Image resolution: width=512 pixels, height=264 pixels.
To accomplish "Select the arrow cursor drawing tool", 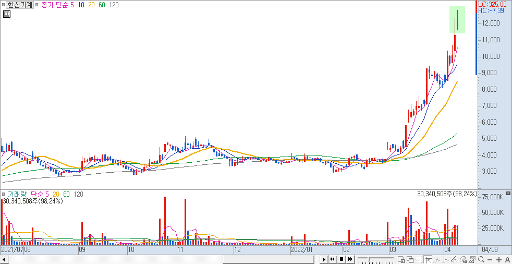I will (x=428, y=260).
